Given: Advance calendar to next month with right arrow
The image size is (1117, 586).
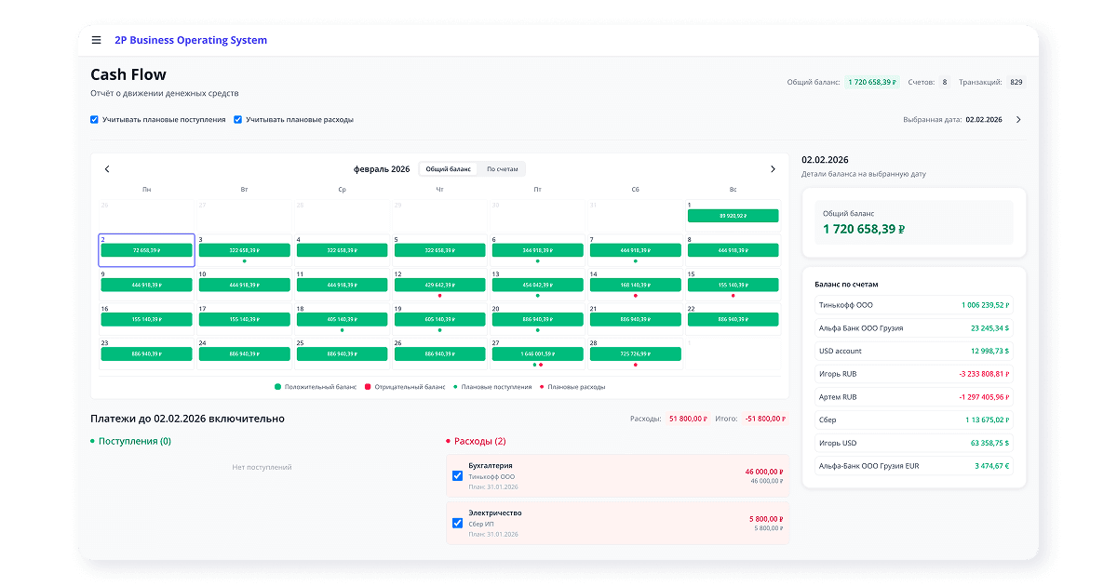Looking at the screenshot, I should 773,168.
